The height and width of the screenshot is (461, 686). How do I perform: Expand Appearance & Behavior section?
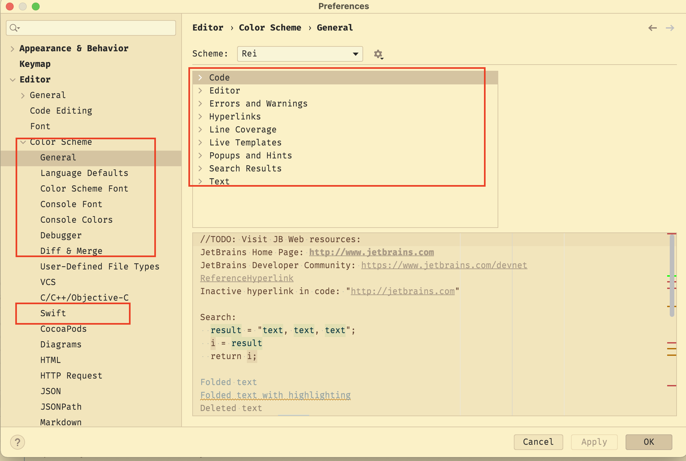pos(12,49)
